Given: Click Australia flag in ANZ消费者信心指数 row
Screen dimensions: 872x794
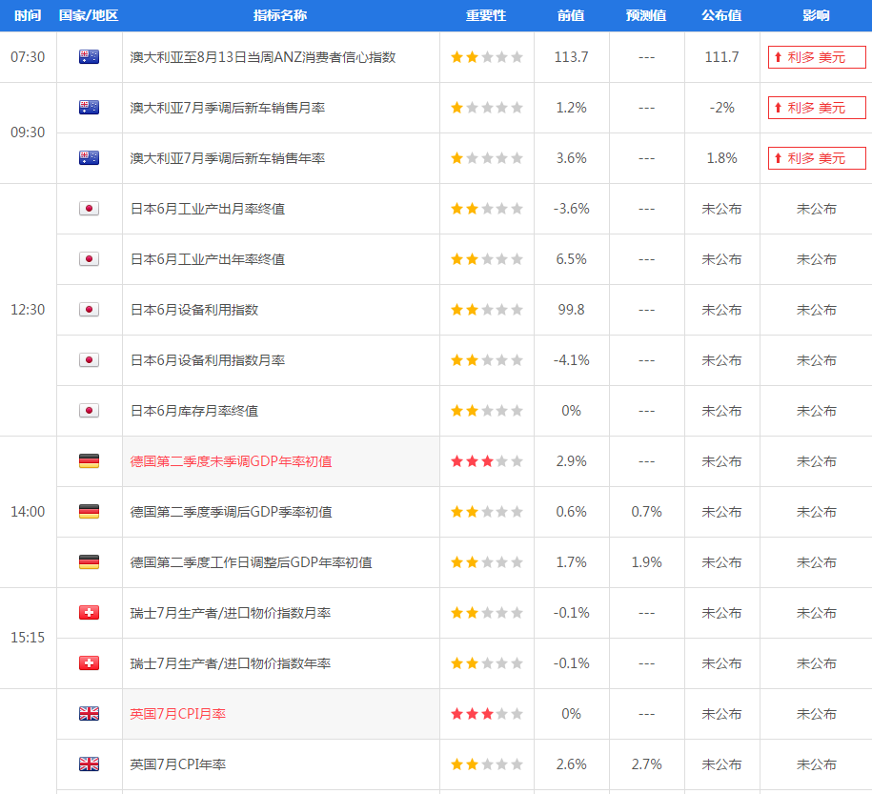Looking at the screenshot, I should coord(89,57).
